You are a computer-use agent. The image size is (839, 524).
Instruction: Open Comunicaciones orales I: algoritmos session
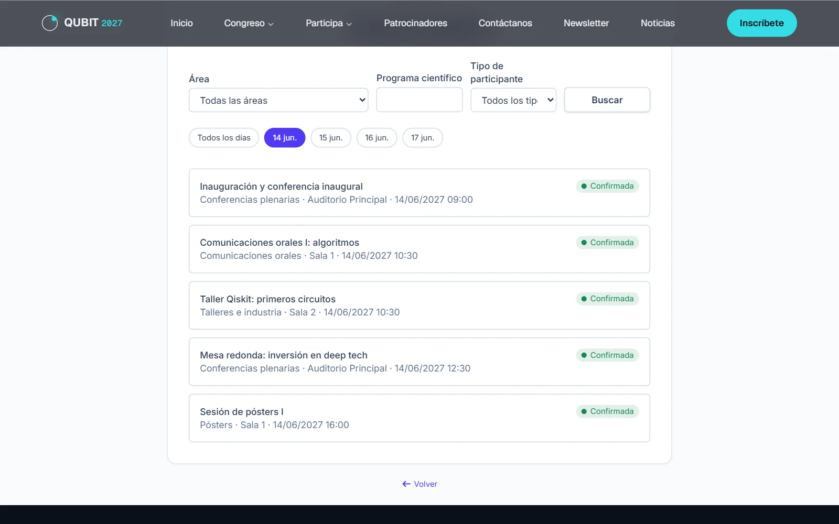coord(419,249)
